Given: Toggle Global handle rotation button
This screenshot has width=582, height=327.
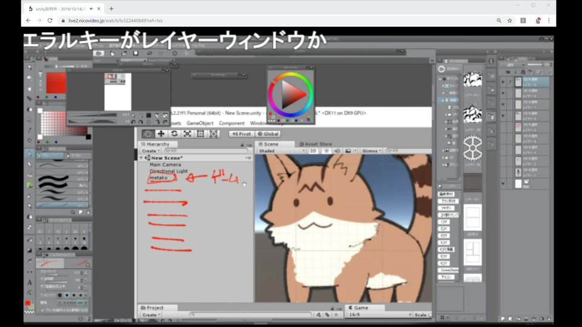Looking at the screenshot, I should (x=268, y=134).
